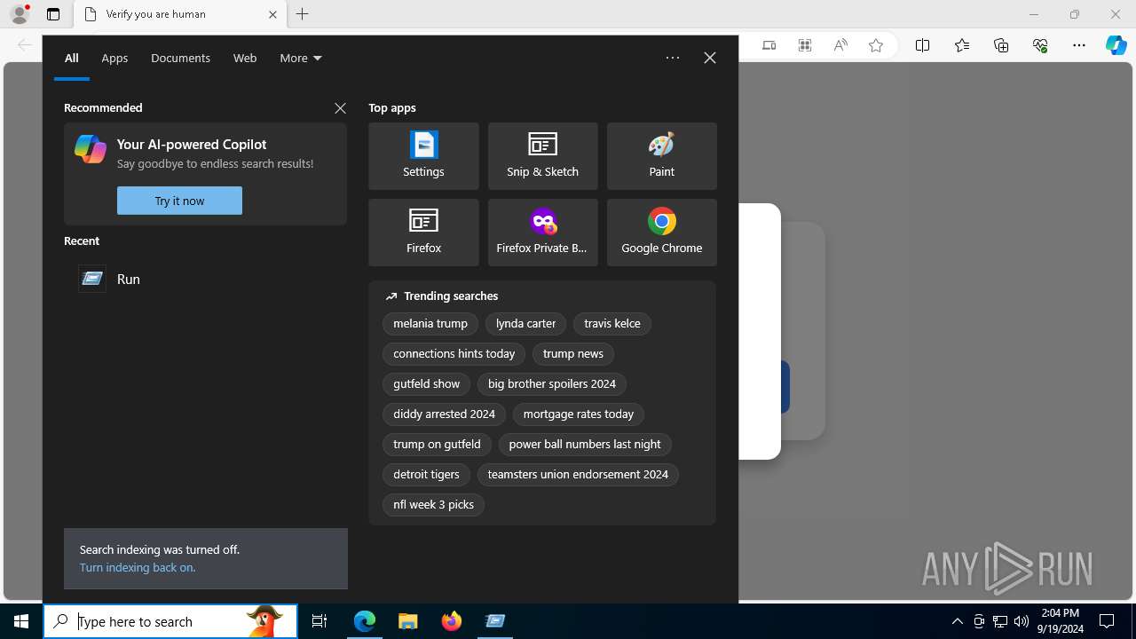Image resolution: width=1136 pixels, height=639 pixels.
Task: Choose trump on gutfeld chip
Action: (x=437, y=445)
